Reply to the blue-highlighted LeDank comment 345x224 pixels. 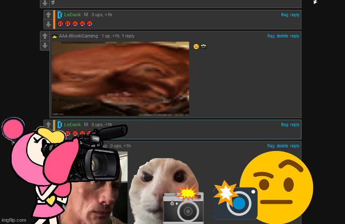[295, 125]
